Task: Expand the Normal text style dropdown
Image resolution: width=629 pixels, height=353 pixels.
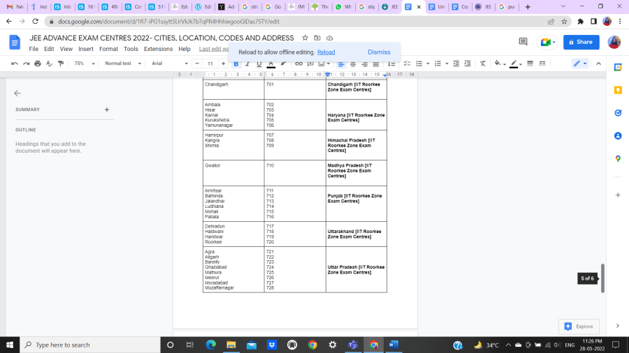Action: (x=122, y=63)
